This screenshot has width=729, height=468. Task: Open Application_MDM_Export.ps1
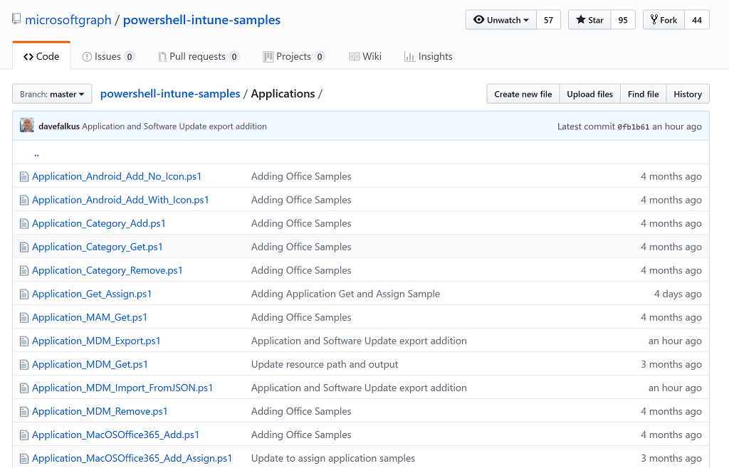[96, 341]
